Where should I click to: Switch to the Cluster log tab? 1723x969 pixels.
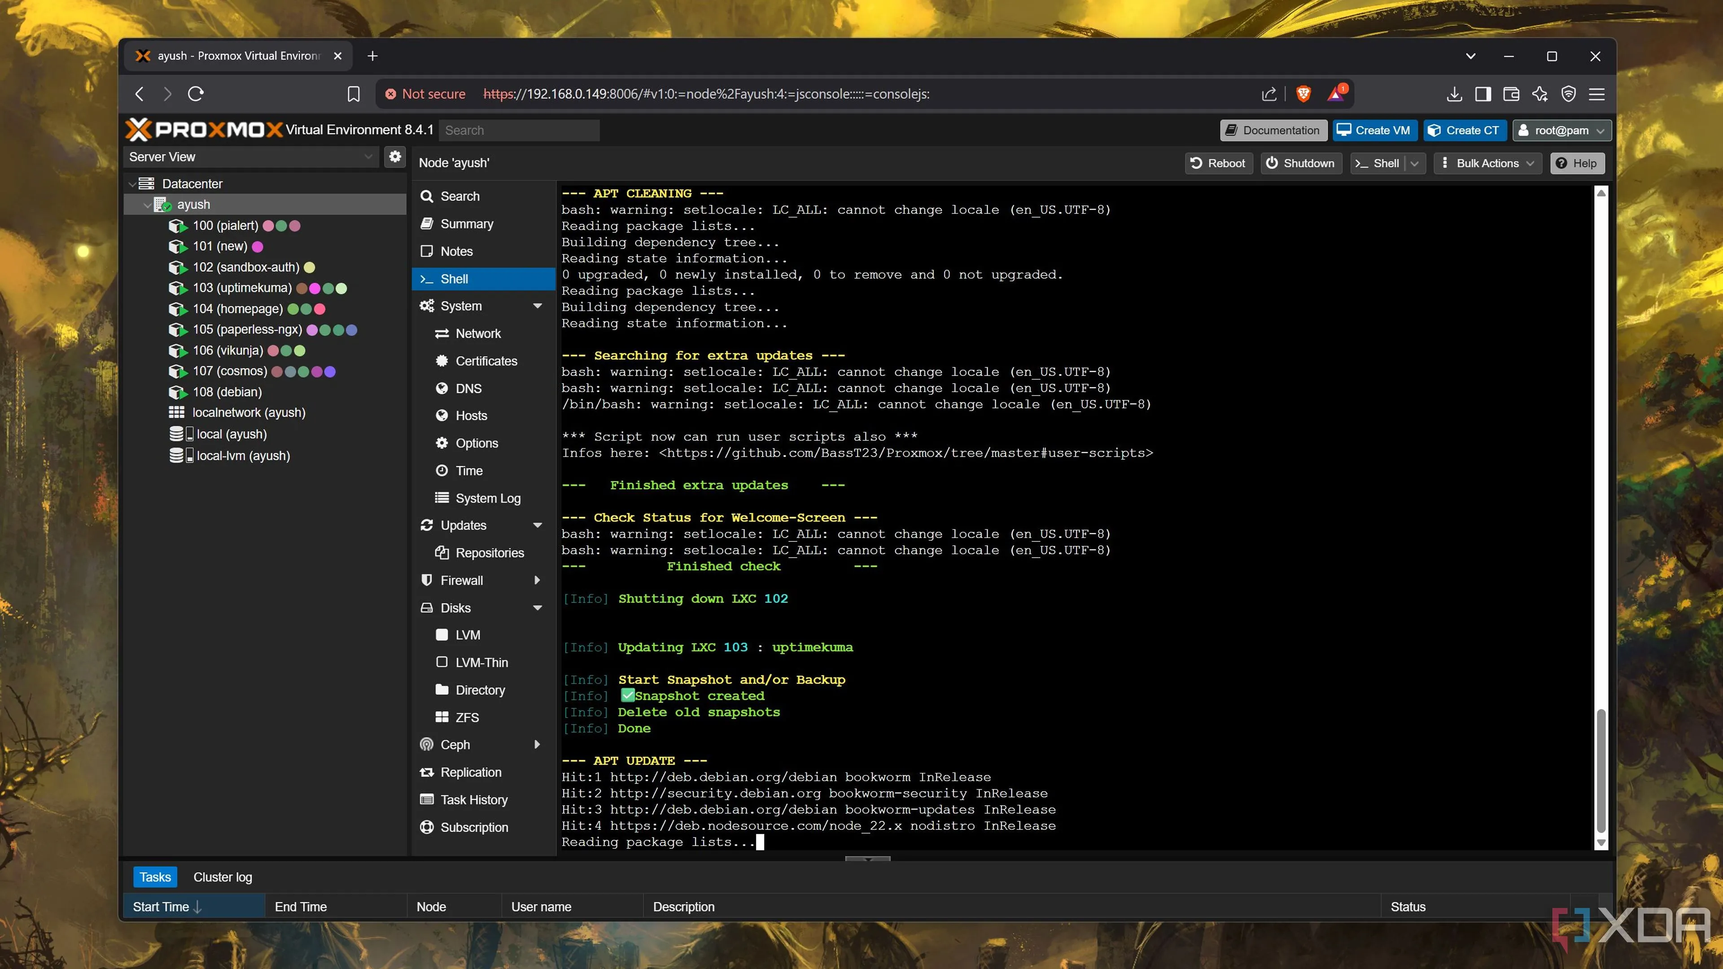223,877
